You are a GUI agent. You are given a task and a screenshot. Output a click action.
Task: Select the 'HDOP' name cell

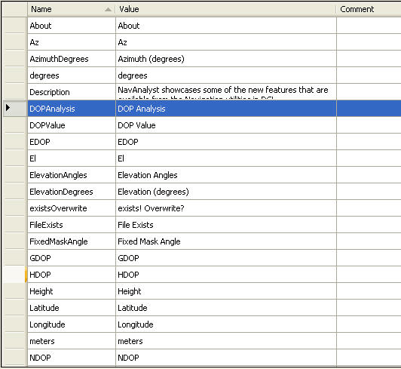[x=72, y=275]
